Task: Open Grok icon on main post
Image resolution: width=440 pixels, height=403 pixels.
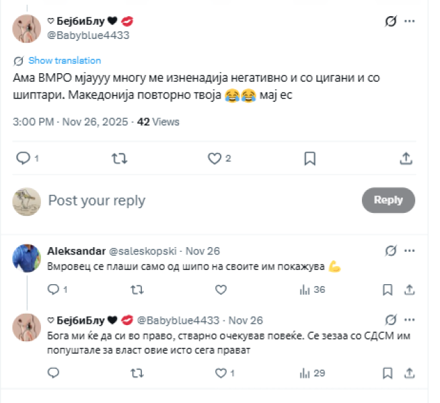Action: 391,21
